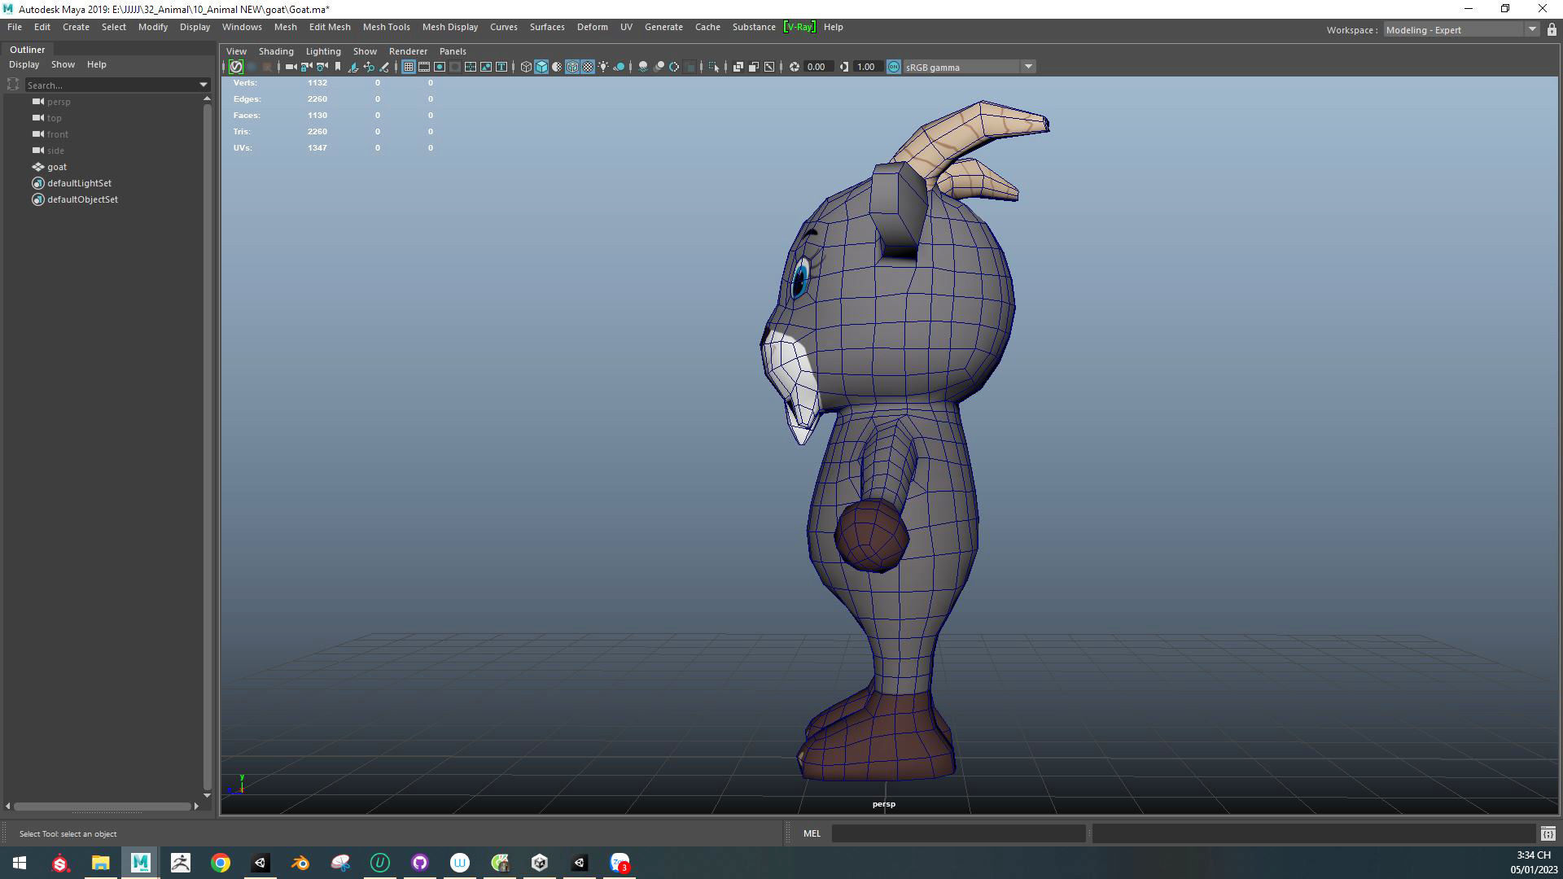Viewport: 1563px width, 879px height.
Task: Click the 2D Pan/Zoom icon
Action: [369, 67]
